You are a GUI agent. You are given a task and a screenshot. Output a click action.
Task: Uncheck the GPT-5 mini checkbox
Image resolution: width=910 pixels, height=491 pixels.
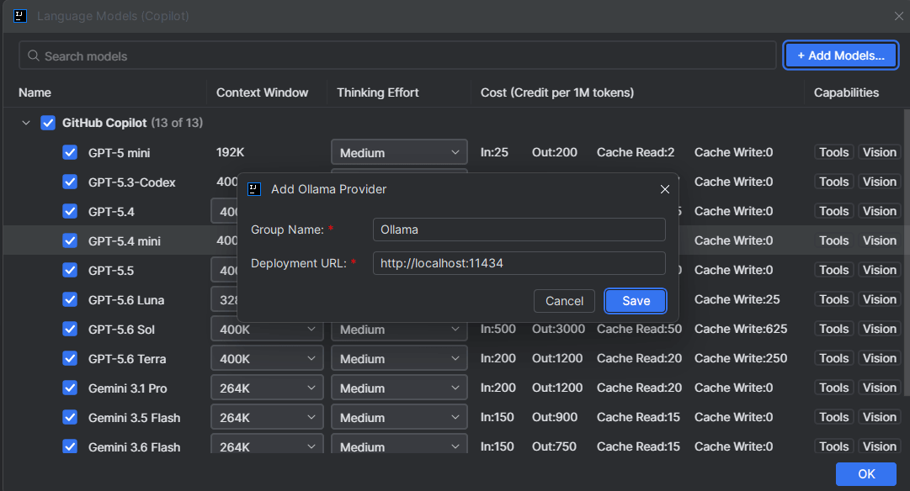point(70,152)
